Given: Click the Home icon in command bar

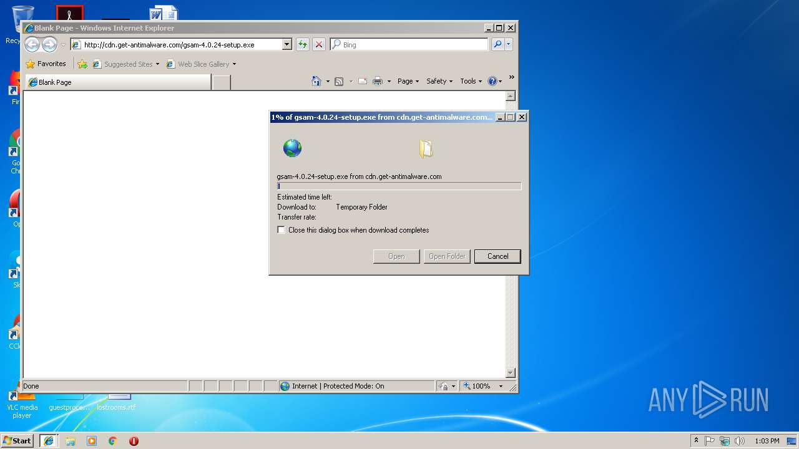Looking at the screenshot, I should pos(316,81).
